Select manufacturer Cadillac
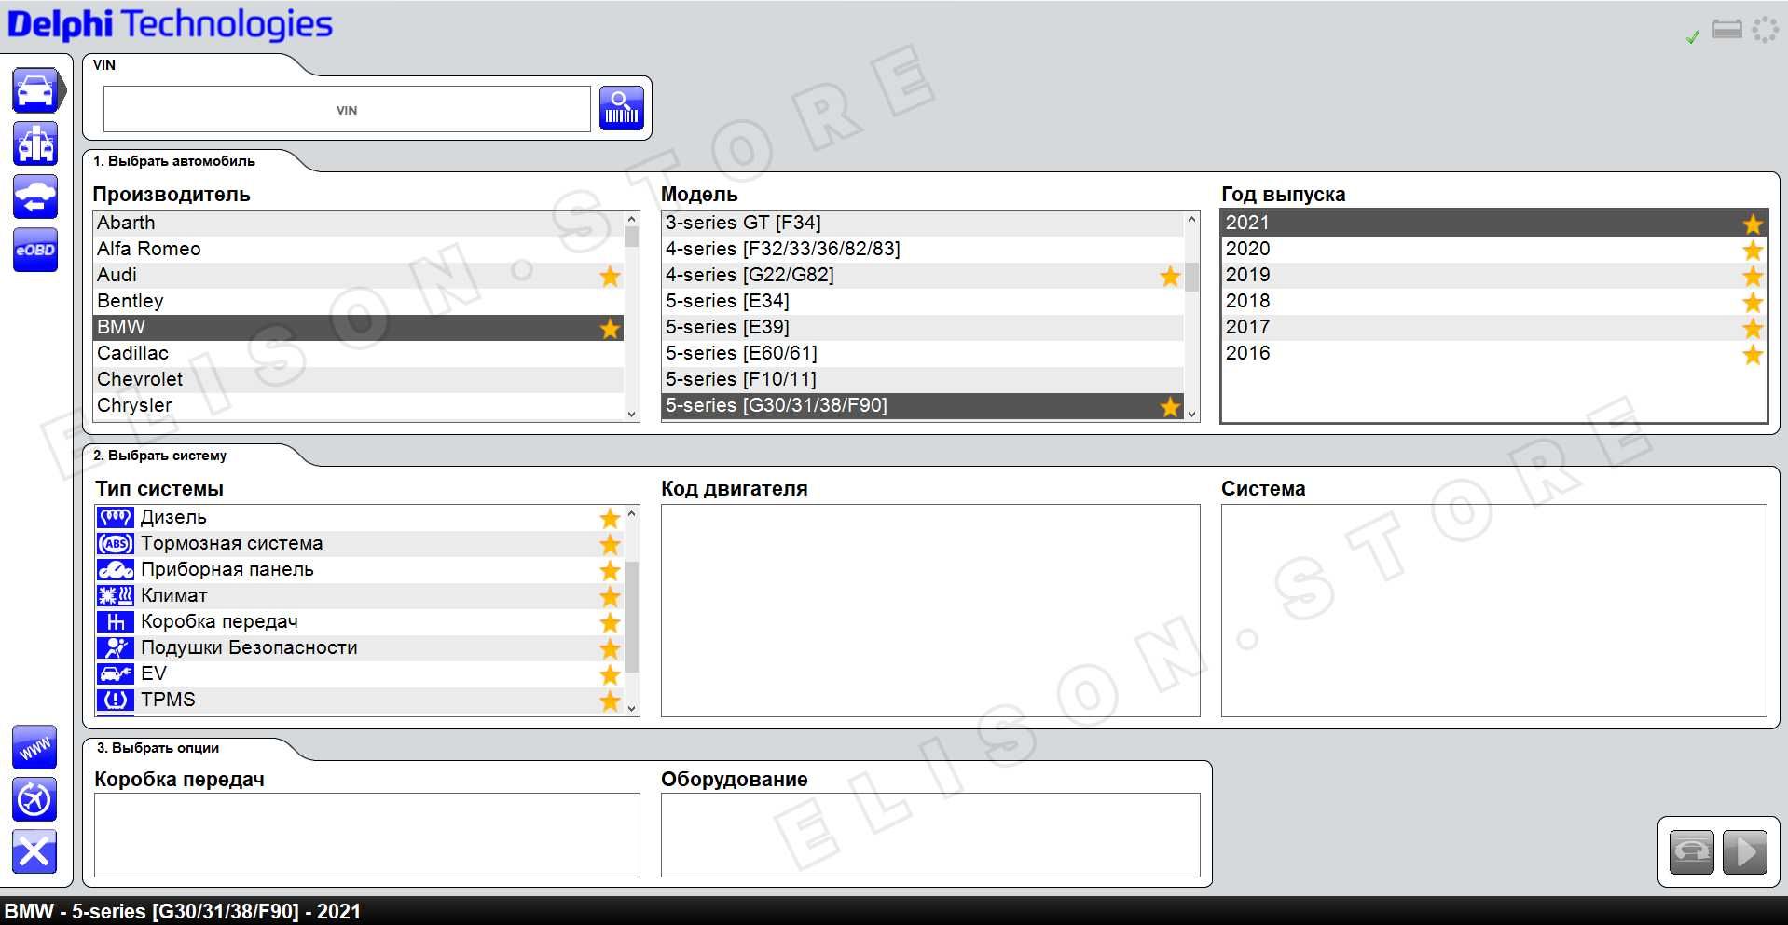Screen dimensions: 1788x925 [358, 353]
